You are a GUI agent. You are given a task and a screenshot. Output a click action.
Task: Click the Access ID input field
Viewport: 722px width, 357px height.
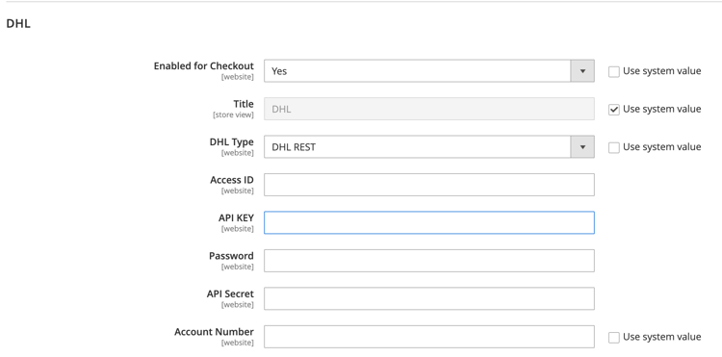428,185
